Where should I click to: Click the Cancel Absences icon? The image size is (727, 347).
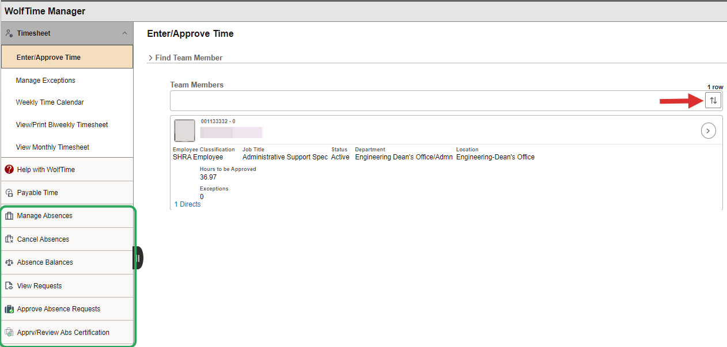coord(9,239)
